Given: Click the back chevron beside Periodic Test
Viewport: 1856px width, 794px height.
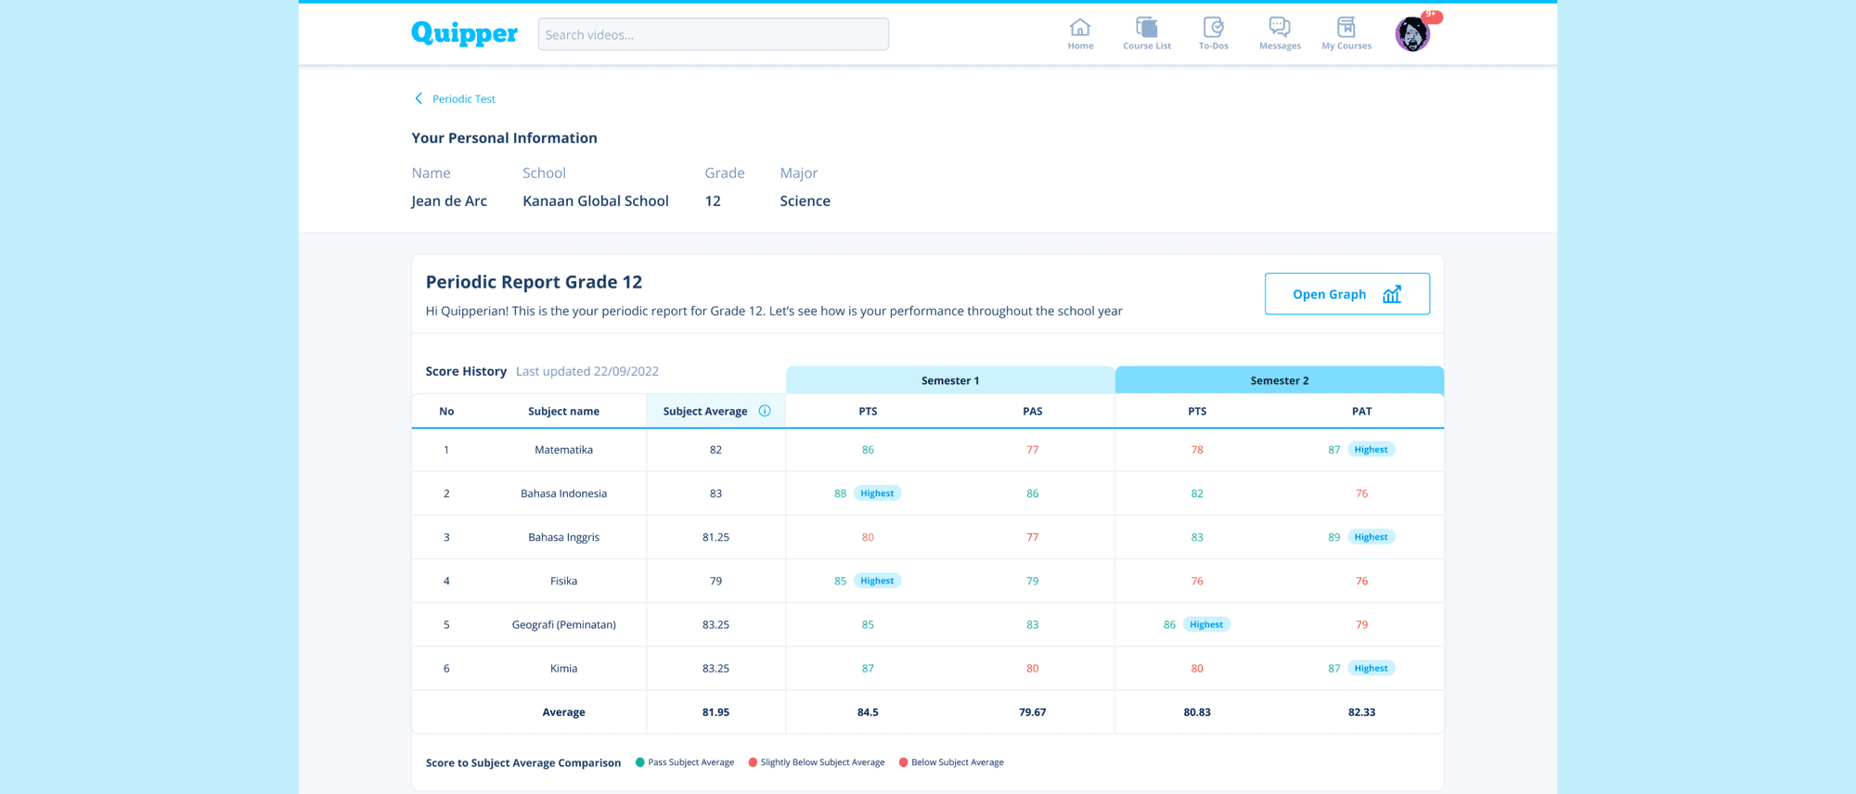Looking at the screenshot, I should (419, 98).
